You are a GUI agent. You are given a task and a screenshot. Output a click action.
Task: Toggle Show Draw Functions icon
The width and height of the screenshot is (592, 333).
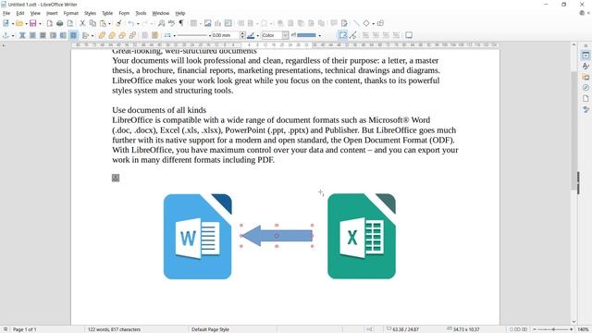coord(380,23)
